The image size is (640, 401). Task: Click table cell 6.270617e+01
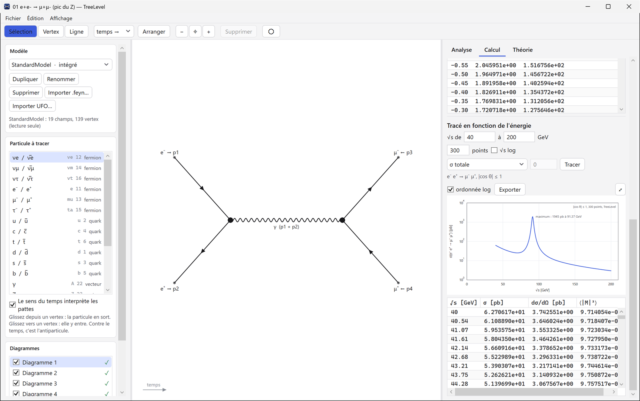pyautogui.click(x=504, y=312)
